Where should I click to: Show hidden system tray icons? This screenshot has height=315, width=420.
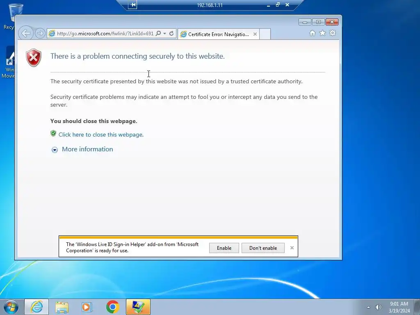(368, 307)
